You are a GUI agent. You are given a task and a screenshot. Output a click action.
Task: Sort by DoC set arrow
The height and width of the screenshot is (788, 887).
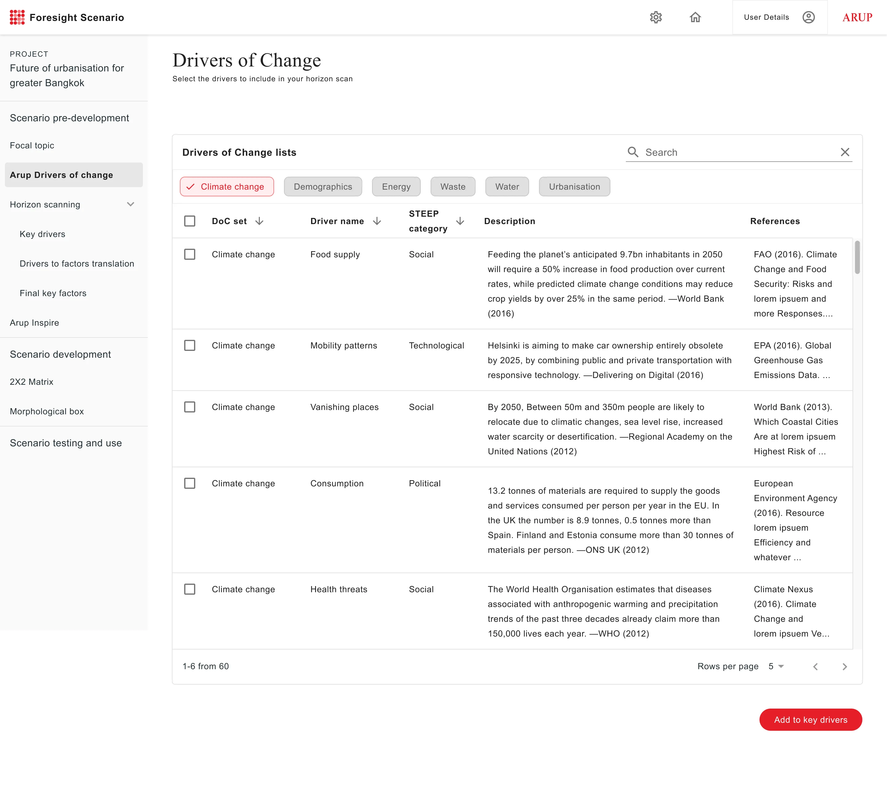(259, 221)
